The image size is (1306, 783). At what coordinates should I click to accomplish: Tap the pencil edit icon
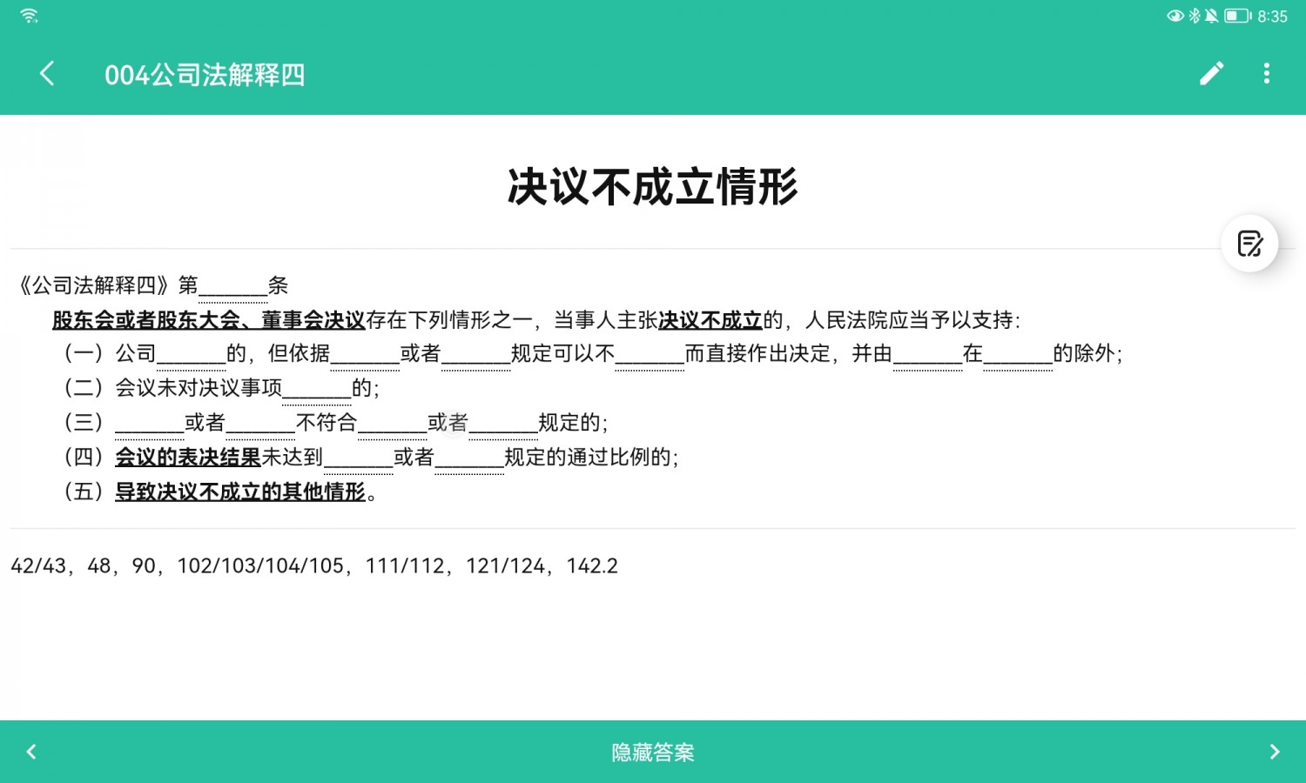click(x=1211, y=74)
